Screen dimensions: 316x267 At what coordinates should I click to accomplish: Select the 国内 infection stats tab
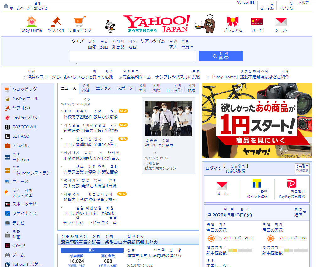[92, 250]
